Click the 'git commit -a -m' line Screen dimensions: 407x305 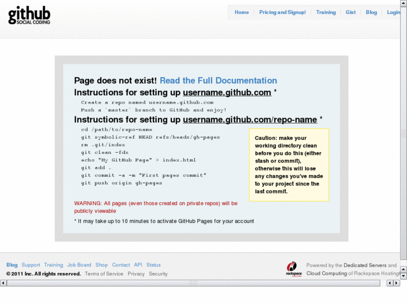click(143, 175)
